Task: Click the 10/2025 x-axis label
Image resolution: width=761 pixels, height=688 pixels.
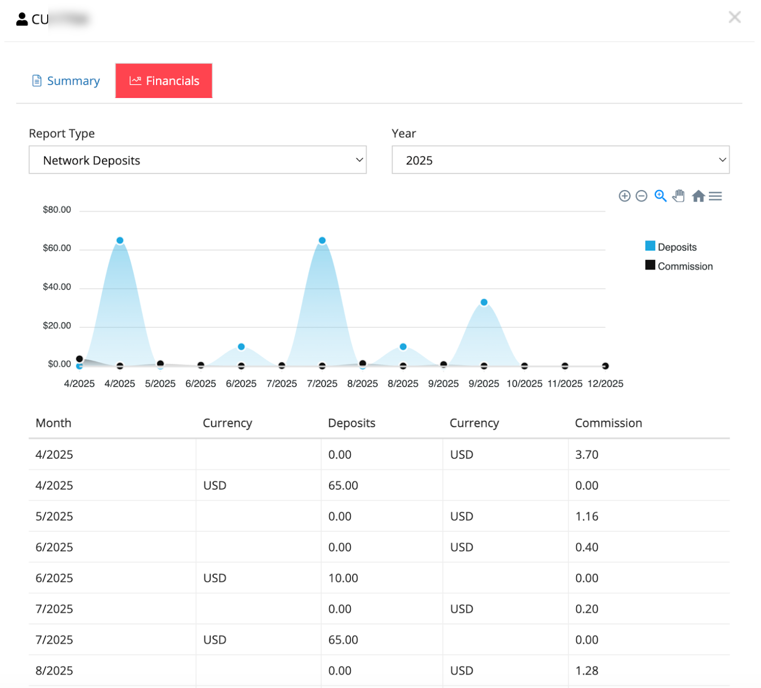Action: pos(524,383)
